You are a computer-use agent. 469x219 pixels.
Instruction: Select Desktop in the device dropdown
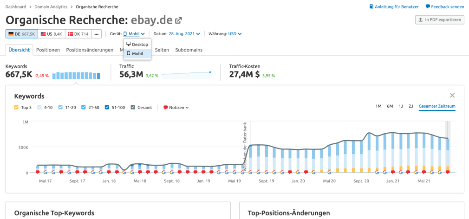(x=137, y=44)
